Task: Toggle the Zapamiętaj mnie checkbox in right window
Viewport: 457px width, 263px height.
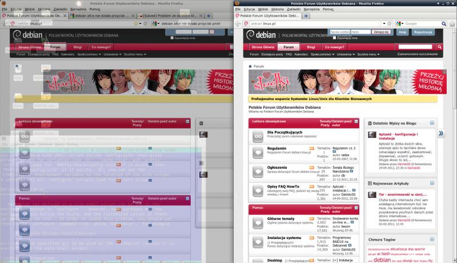Action: click(334, 38)
